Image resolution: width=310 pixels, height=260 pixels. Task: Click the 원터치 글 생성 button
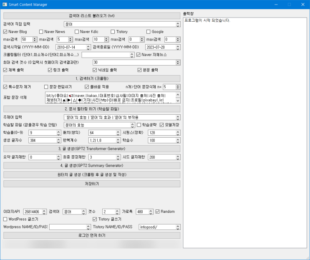pyautogui.click(x=92, y=174)
